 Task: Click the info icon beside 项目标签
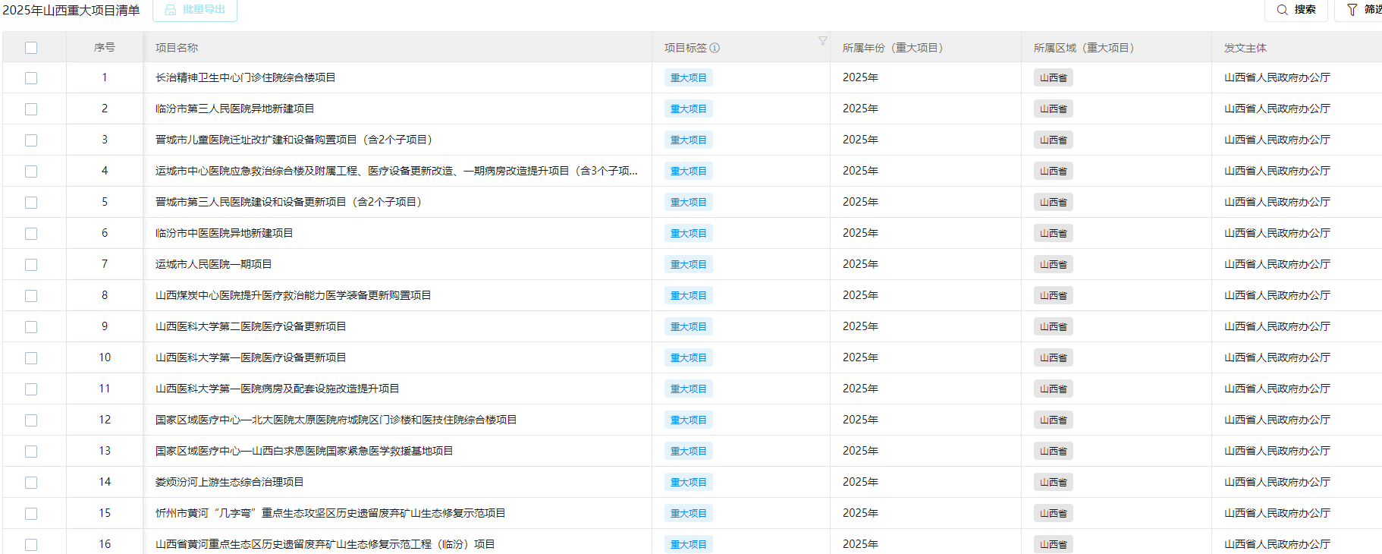(715, 48)
